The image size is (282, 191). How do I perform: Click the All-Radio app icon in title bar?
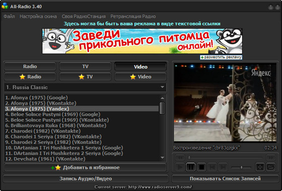[5, 6]
